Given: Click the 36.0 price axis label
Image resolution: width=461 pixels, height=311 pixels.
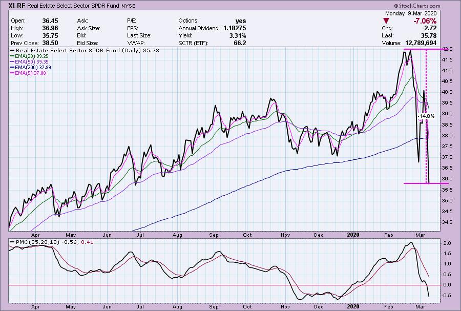Looking at the screenshot, I should click(447, 179).
